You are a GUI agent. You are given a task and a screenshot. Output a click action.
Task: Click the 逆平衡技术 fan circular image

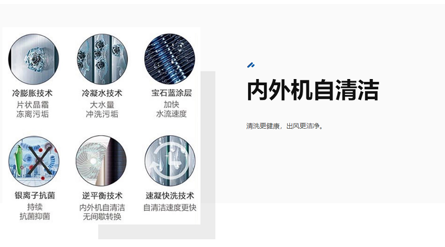101,161
